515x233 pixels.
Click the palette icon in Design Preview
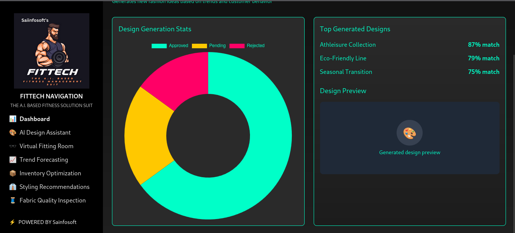(x=409, y=133)
